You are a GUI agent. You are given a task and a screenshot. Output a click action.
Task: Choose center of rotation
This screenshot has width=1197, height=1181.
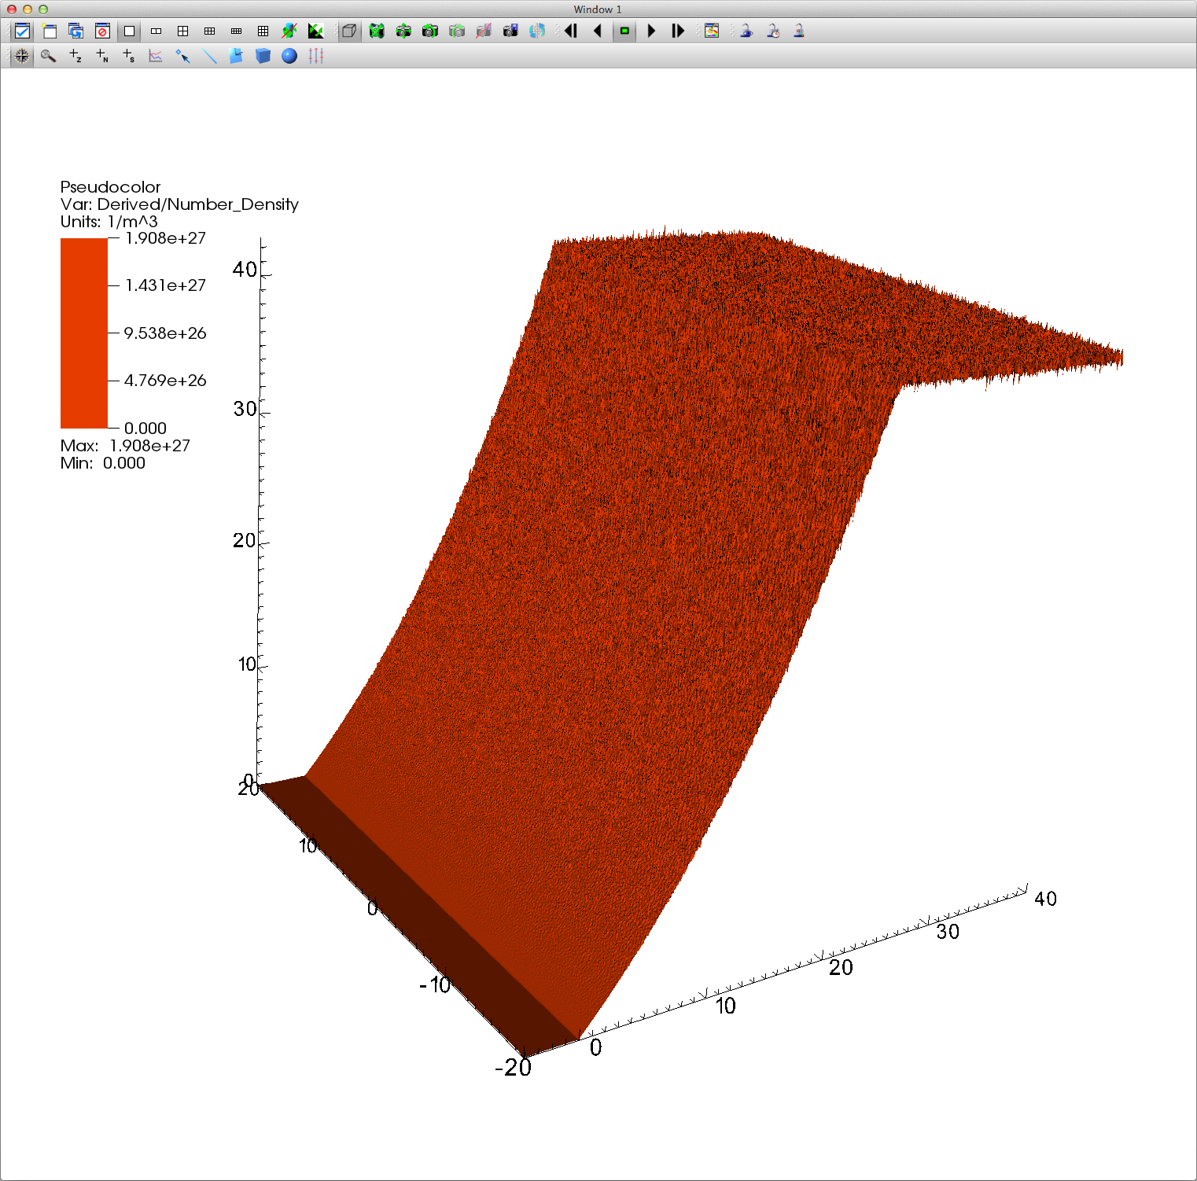(537, 31)
